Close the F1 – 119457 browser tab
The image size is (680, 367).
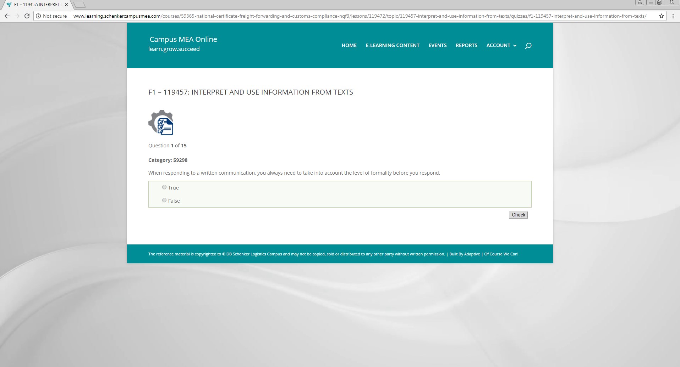point(66,5)
